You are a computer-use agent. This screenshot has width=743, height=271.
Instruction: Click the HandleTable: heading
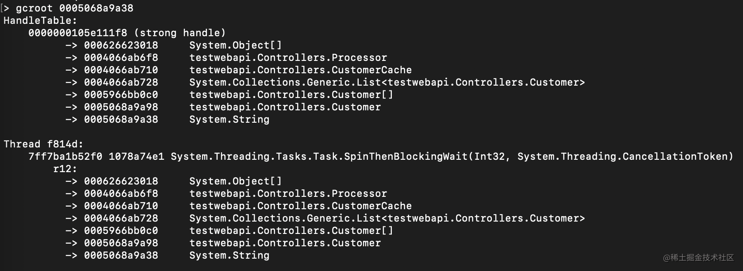coord(40,21)
